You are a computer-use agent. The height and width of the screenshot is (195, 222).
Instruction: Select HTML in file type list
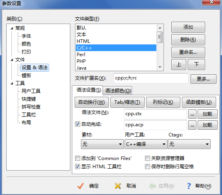[x=116, y=41]
